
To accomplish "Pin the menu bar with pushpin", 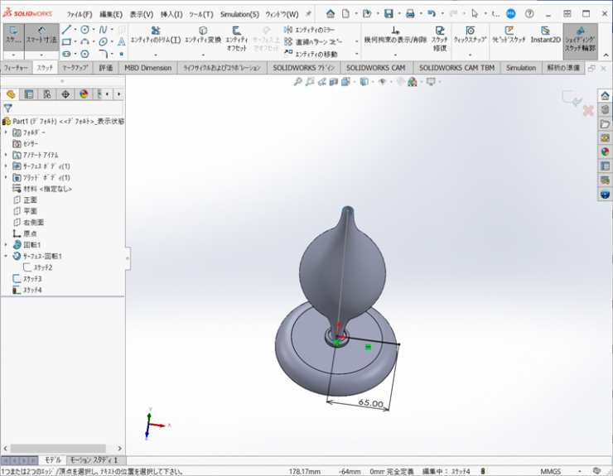I will [x=309, y=14].
